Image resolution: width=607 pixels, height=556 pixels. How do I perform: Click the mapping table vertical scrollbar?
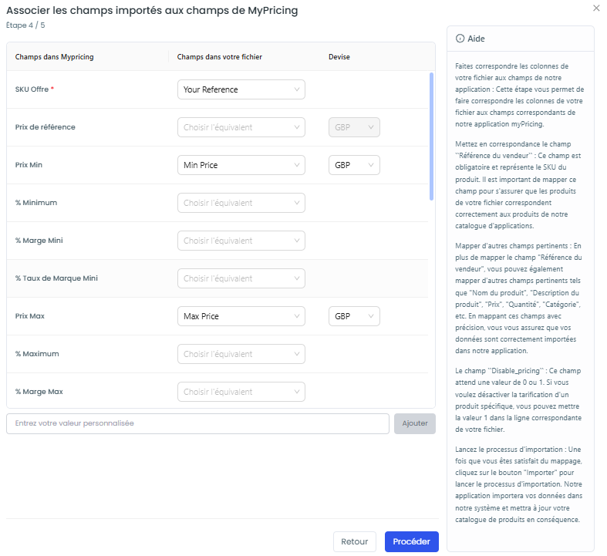coord(431,136)
